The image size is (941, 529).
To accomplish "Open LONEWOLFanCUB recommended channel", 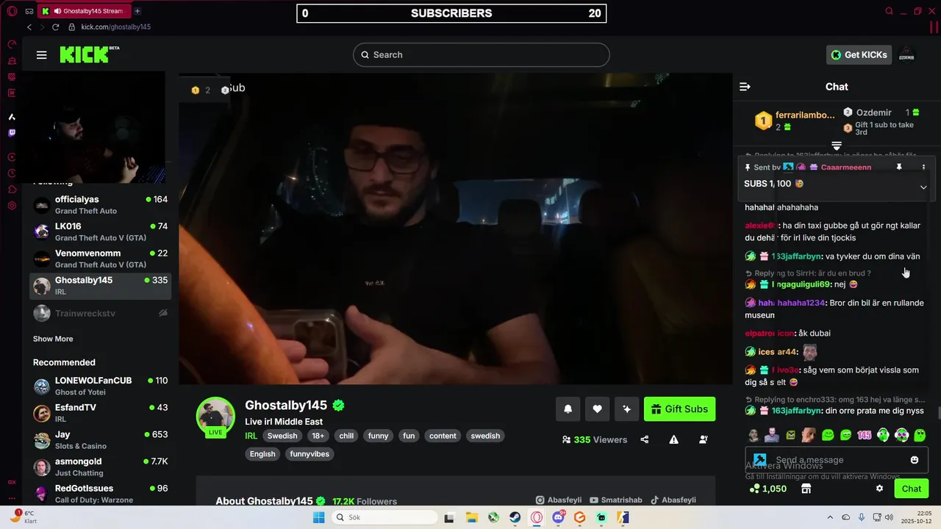I will pyautogui.click(x=101, y=386).
